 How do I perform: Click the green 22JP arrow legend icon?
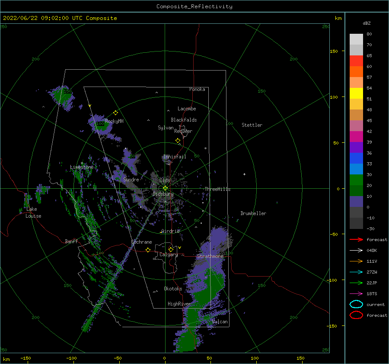point(356,283)
